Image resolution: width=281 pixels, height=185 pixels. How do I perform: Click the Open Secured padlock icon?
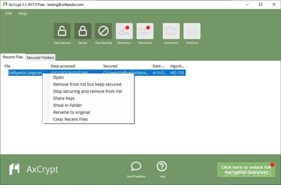pyautogui.click(x=62, y=31)
